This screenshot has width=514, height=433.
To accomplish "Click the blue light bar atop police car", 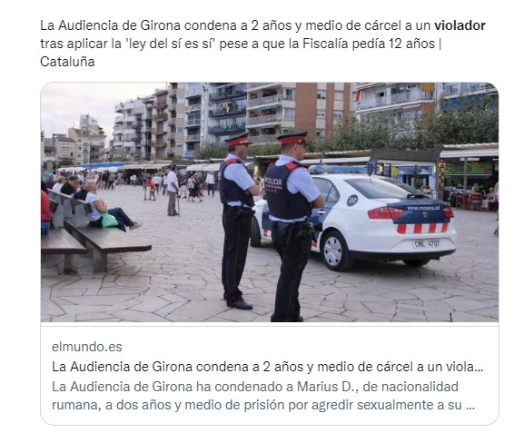I will coord(338,170).
